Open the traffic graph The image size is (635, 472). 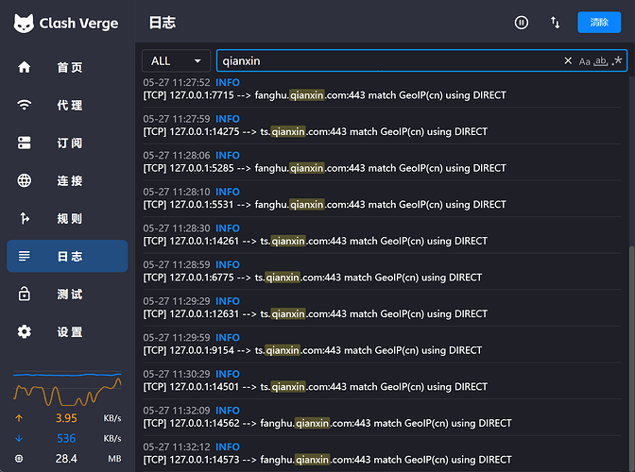(67, 388)
